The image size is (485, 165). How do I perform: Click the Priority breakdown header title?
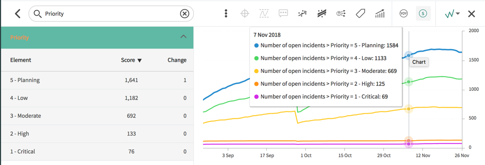[19, 38]
